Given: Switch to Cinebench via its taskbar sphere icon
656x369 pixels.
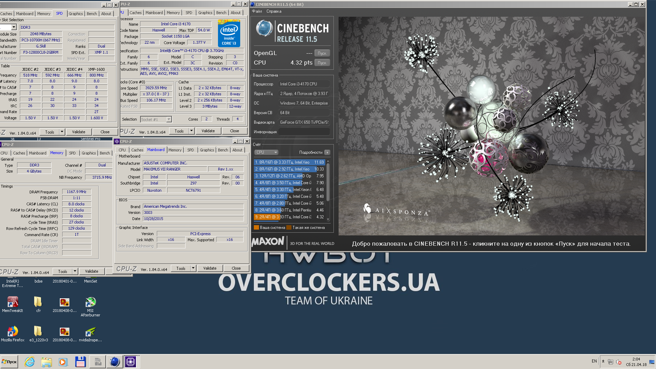Looking at the screenshot, I should [114, 361].
